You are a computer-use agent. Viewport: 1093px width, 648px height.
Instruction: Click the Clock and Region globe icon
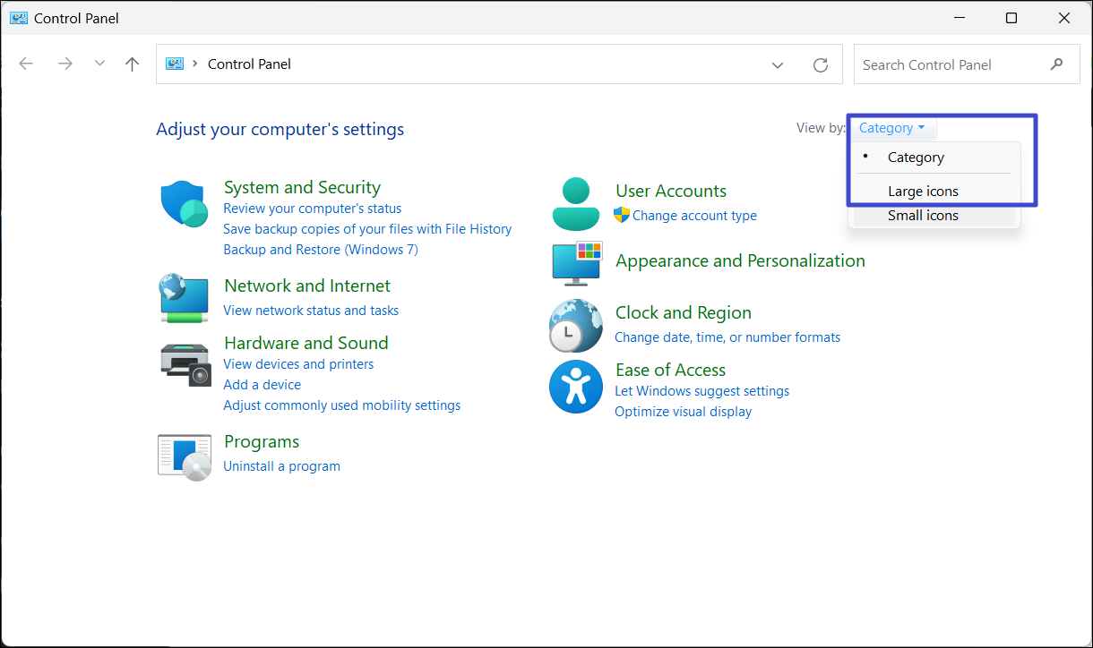tap(575, 326)
